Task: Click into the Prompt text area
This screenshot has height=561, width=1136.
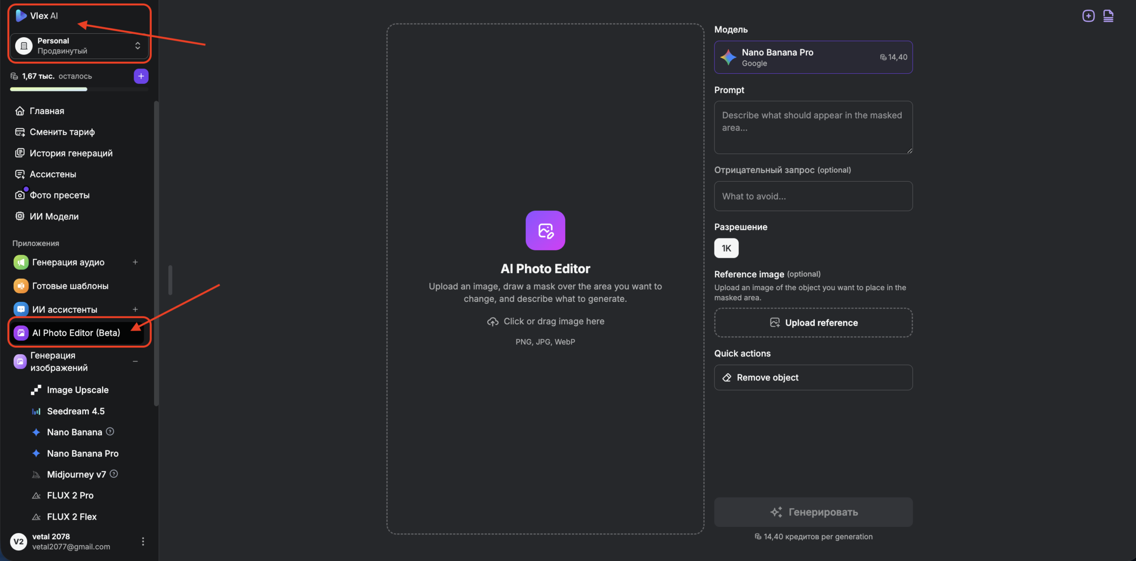Action: [x=813, y=127]
